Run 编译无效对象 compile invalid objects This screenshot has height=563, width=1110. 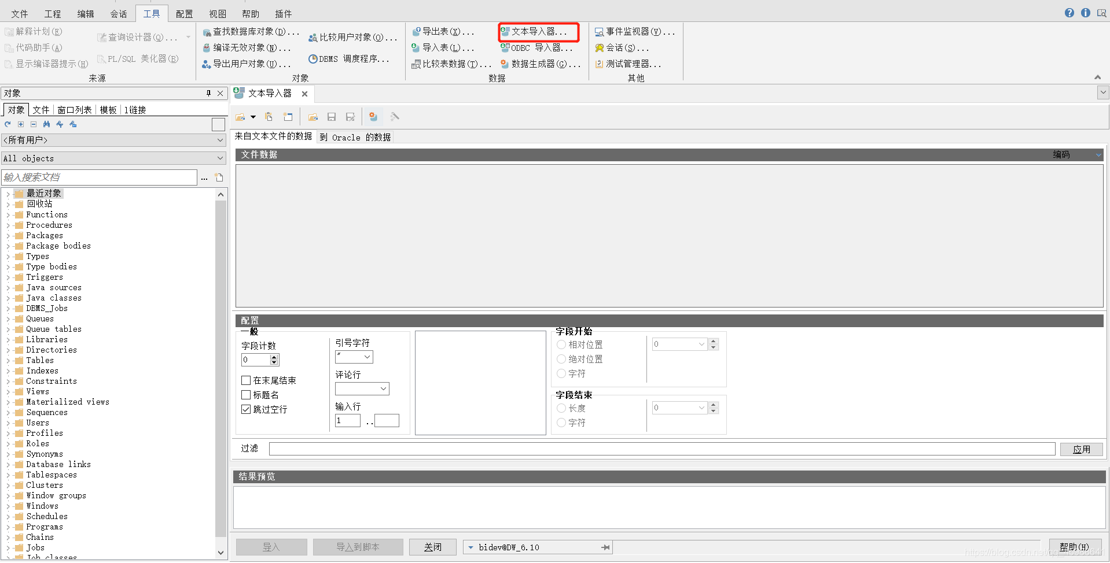[247, 48]
